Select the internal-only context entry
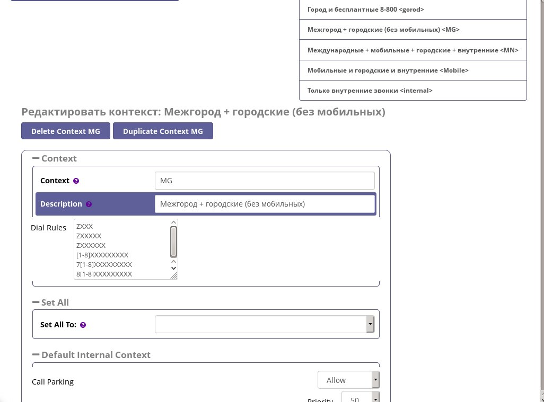544x402 pixels. pos(413,91)
